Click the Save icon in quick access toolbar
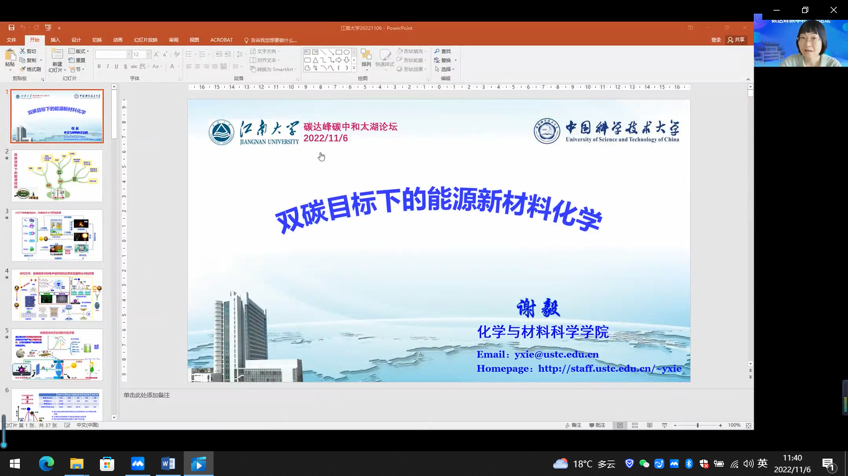The width and height of the screenshot is (848, 476). pyautogui.click(x=11, y=28)
